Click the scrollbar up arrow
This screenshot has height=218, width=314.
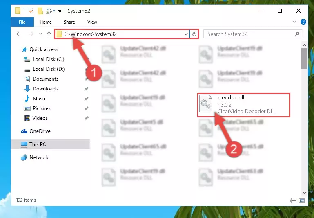[x=304, y=45]
